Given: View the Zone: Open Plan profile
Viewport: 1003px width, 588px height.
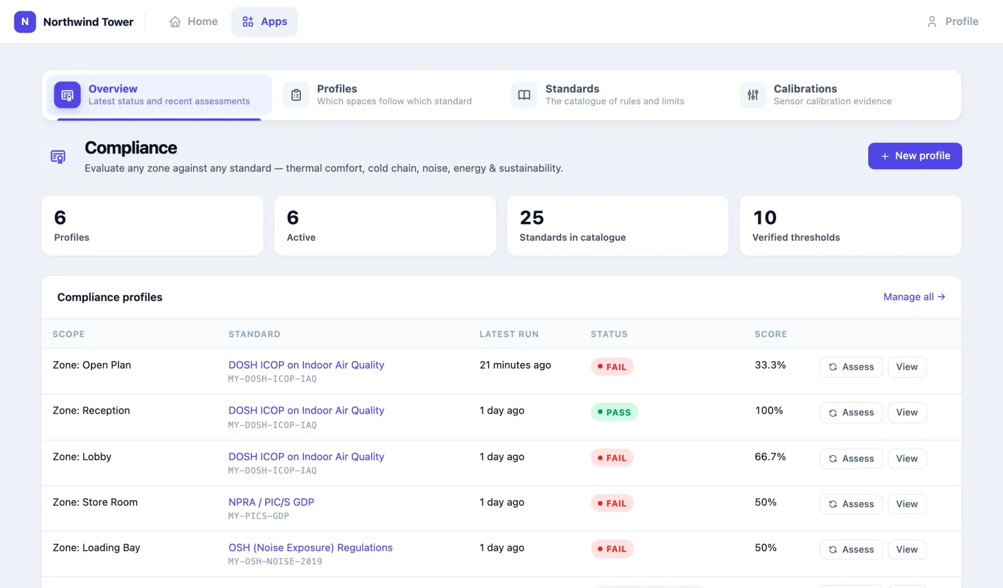Looking at the screenshot, I should tap(907, 367).
